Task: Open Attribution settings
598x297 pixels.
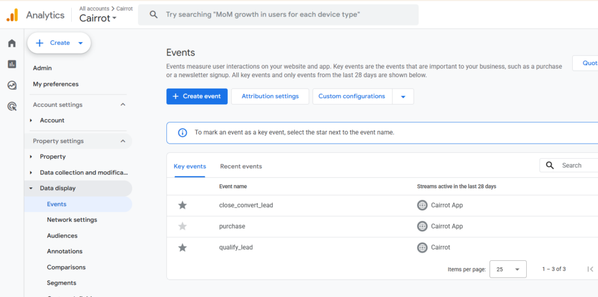Action: pyautogui.click(x=270, y=96)
